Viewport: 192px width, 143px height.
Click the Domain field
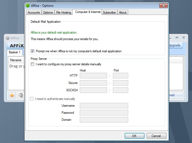click(104, 120)
